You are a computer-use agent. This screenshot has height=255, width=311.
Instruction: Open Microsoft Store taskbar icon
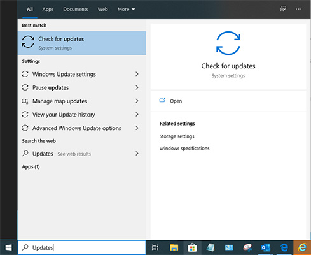tap(192, 247)
